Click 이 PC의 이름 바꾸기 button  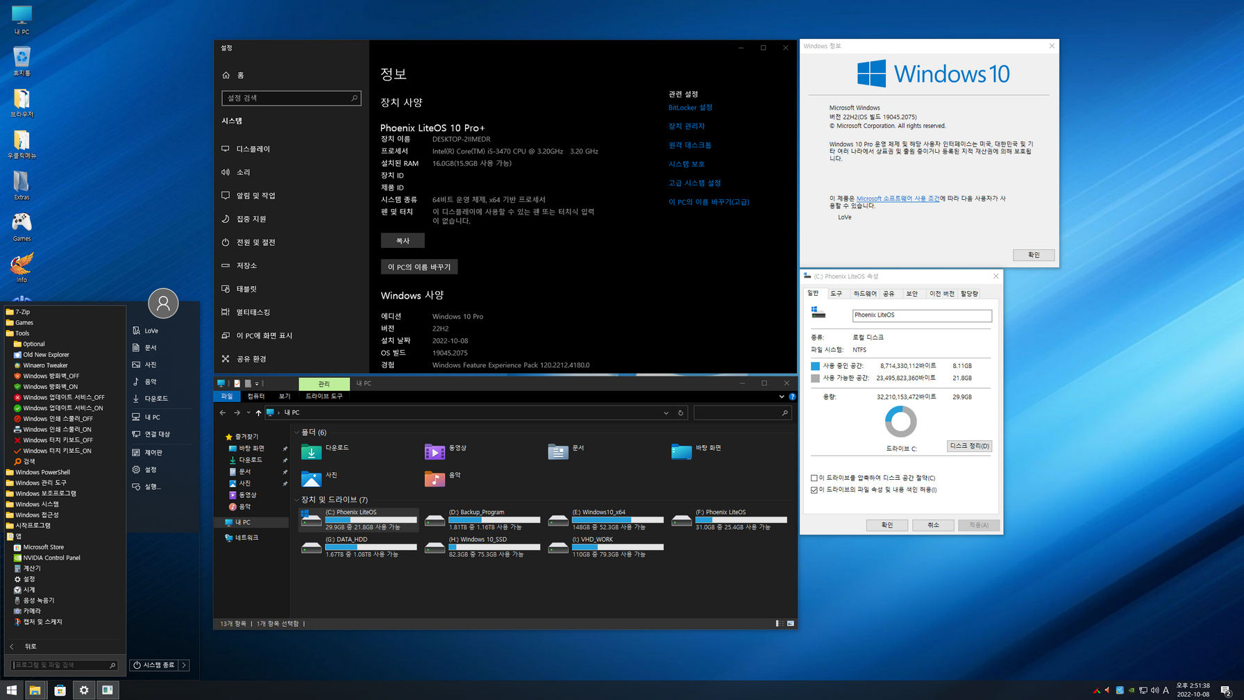[419, 267]
